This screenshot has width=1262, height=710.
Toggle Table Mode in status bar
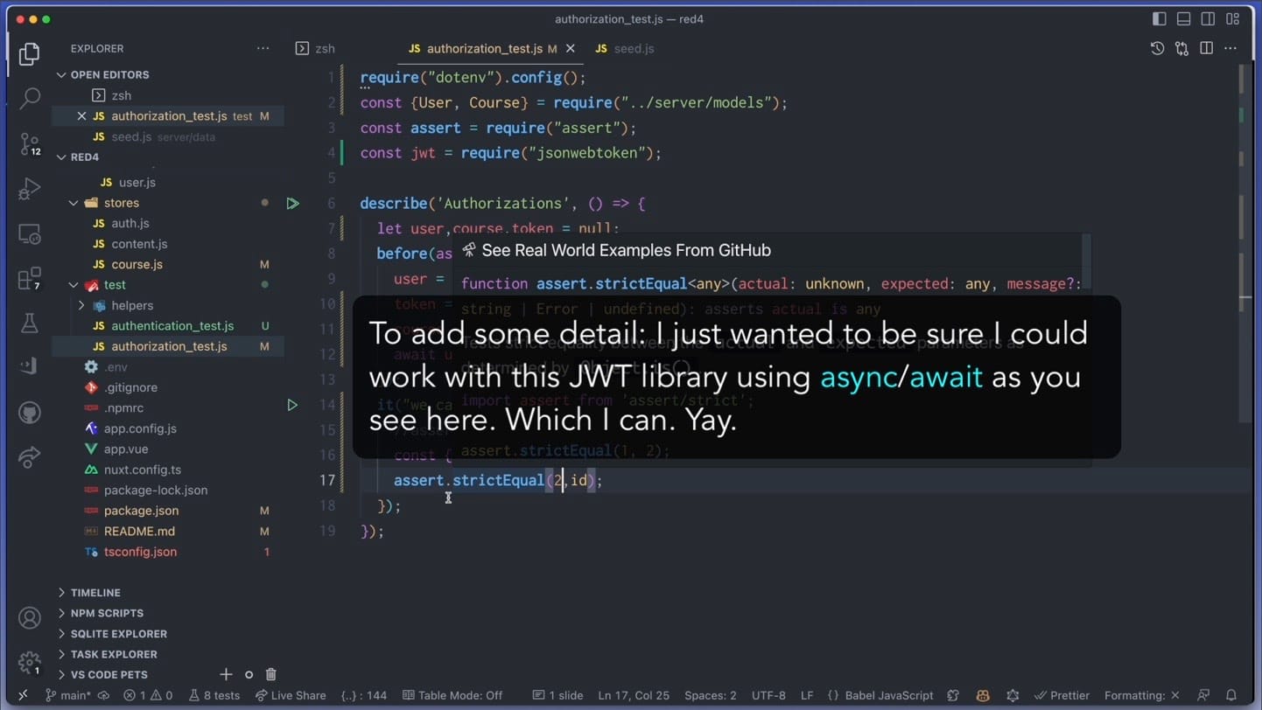click(452, 696)
